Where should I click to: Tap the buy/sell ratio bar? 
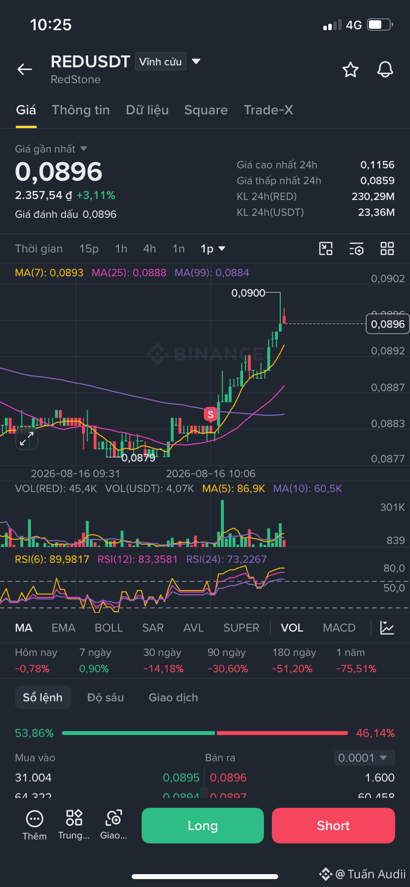205,733
